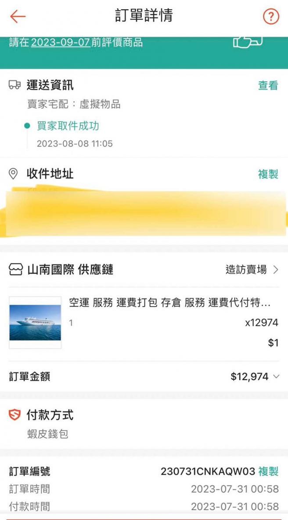View shipping details with the 查看 link
288x520 pixels.
coord(268,86)
